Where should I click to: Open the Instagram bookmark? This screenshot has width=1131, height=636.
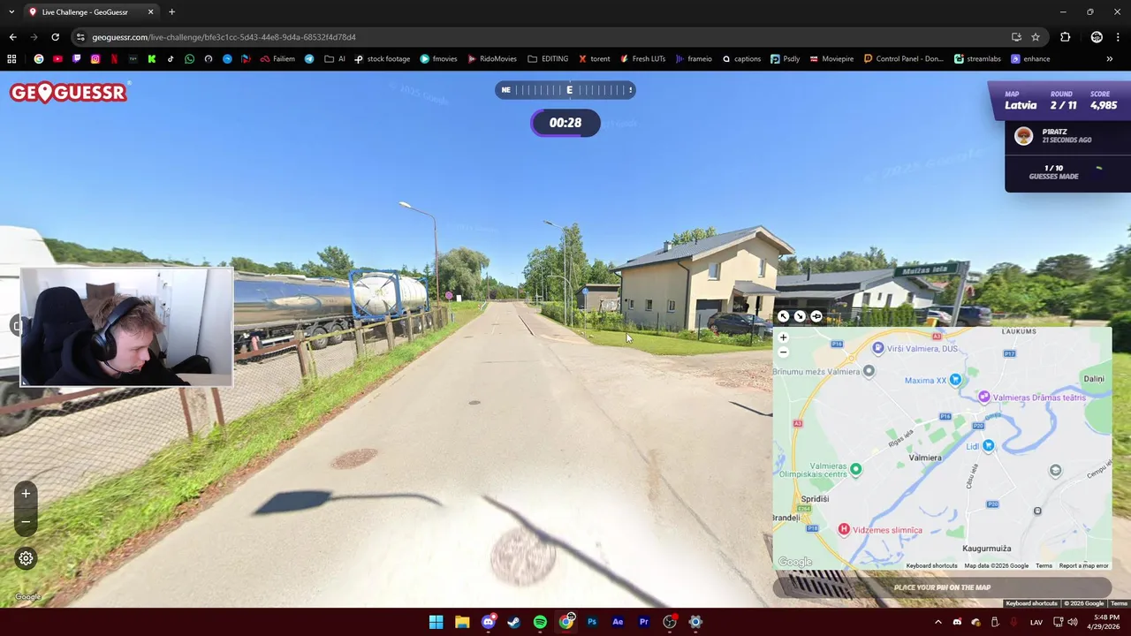[x=95, y=59]
